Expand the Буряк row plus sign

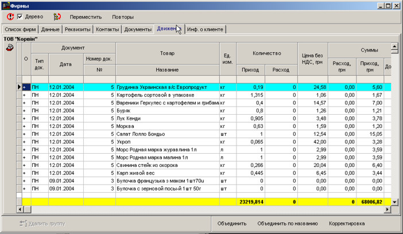[25, 112]
